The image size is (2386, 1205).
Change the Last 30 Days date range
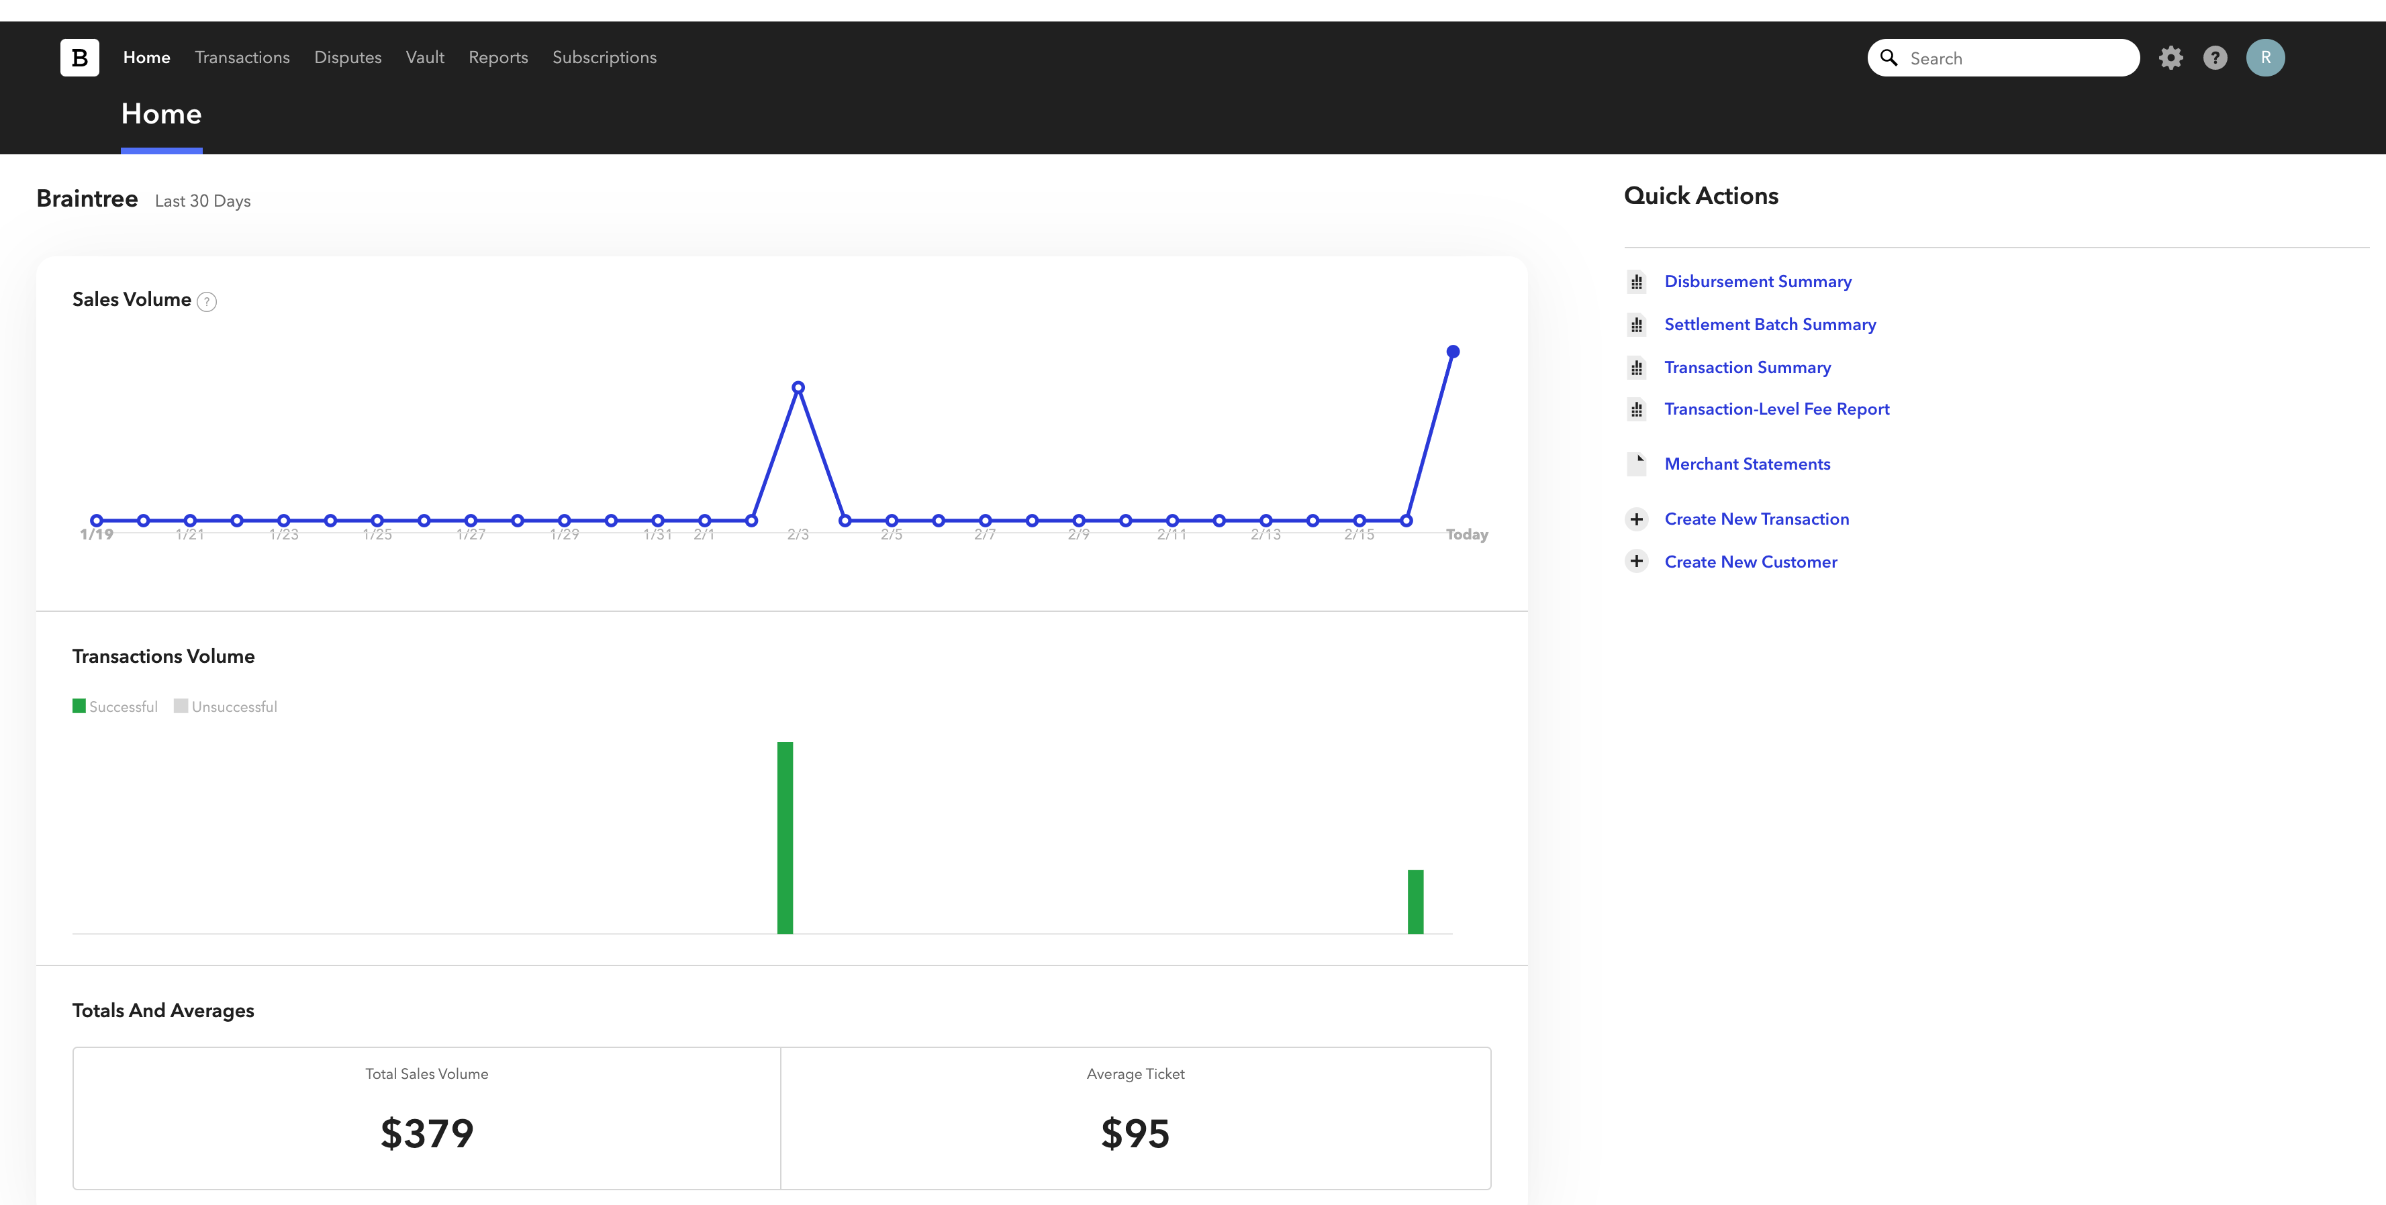tap(202, 201)
